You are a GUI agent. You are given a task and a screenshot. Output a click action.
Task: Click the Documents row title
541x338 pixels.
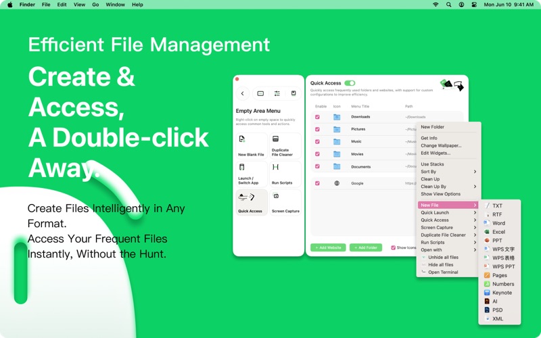coord(361,166)
